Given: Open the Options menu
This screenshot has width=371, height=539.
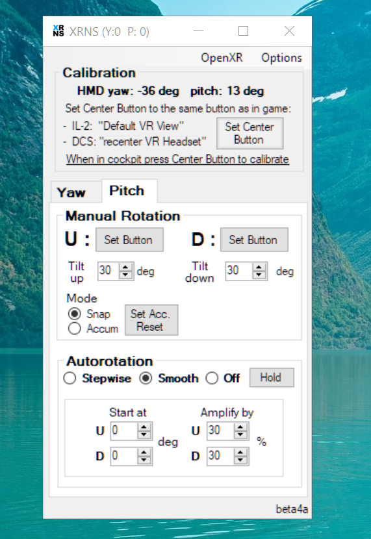Looking at the screenshot, I should tap(281, 58).
